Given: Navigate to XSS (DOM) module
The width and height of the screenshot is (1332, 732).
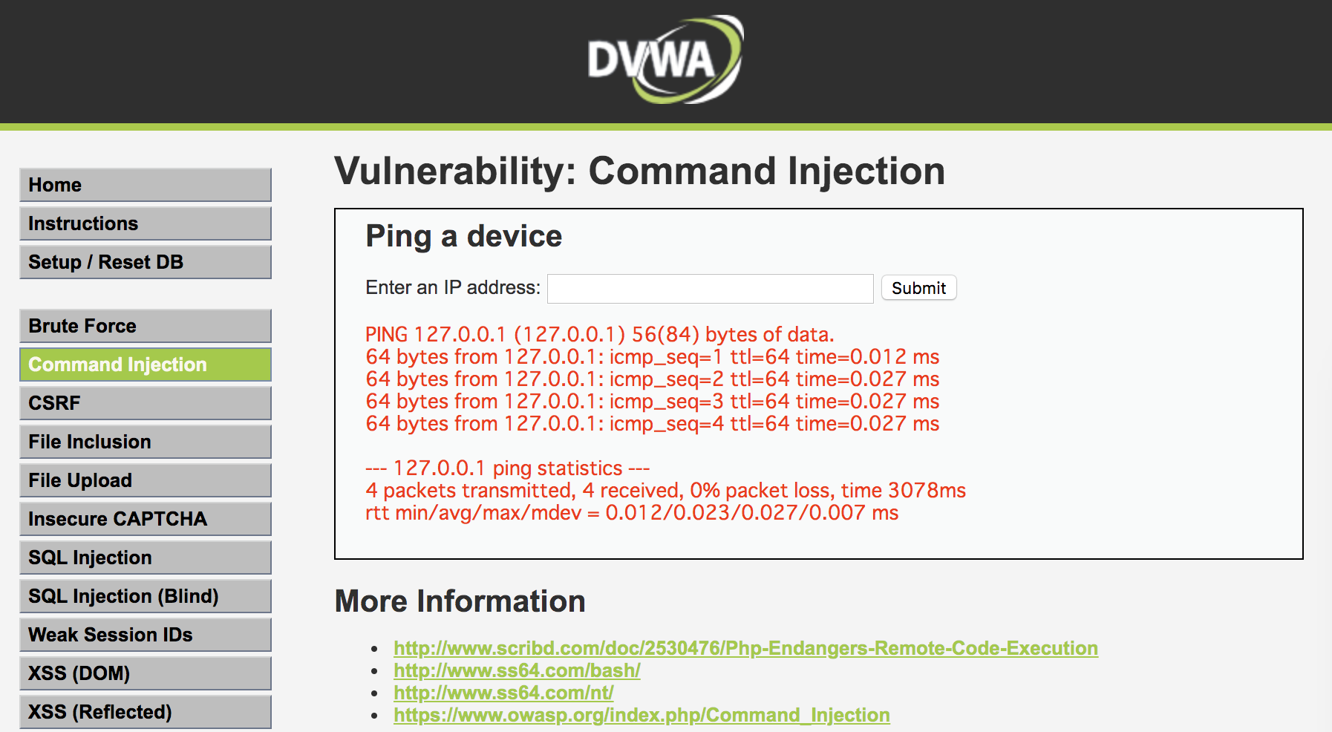Looking at the screenshot, I should (146, 673).
